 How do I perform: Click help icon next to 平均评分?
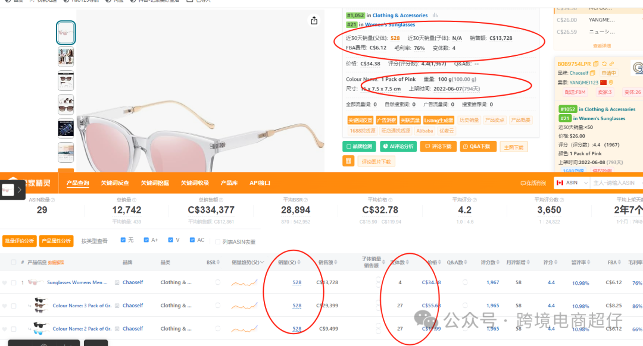(475, 200)
